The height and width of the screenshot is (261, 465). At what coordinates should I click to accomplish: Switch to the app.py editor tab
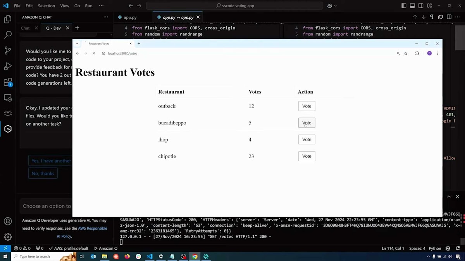point(130,17)
